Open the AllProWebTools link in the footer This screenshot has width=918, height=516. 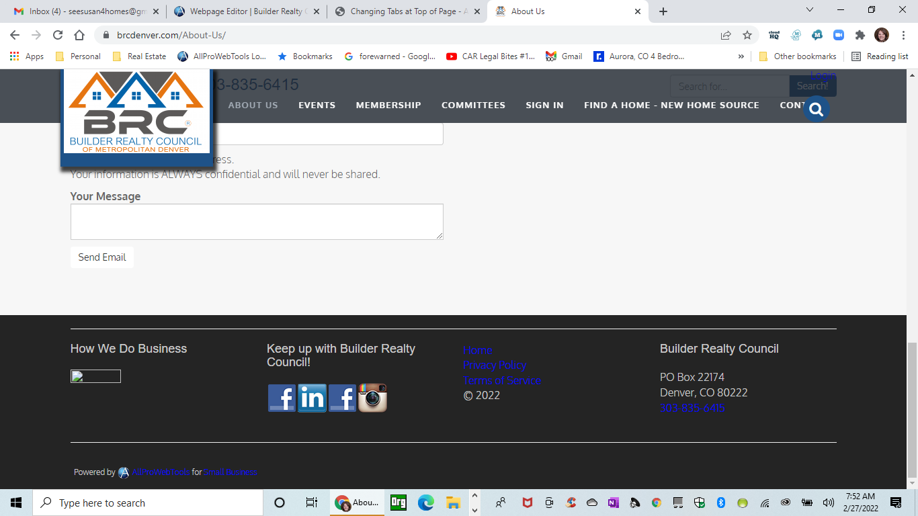coord(161,472)
